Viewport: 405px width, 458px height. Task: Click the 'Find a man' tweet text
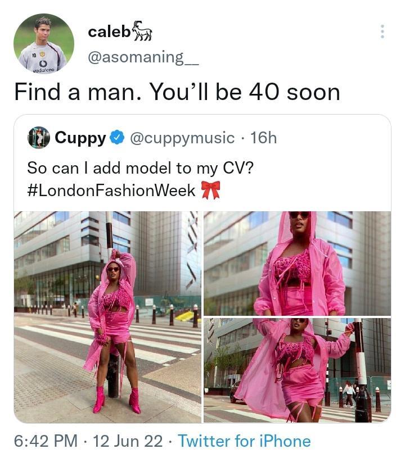(x=177, y=92)
